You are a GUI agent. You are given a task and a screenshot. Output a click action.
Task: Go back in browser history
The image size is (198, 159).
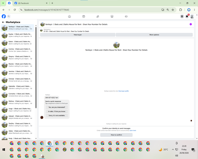(4, 10)
